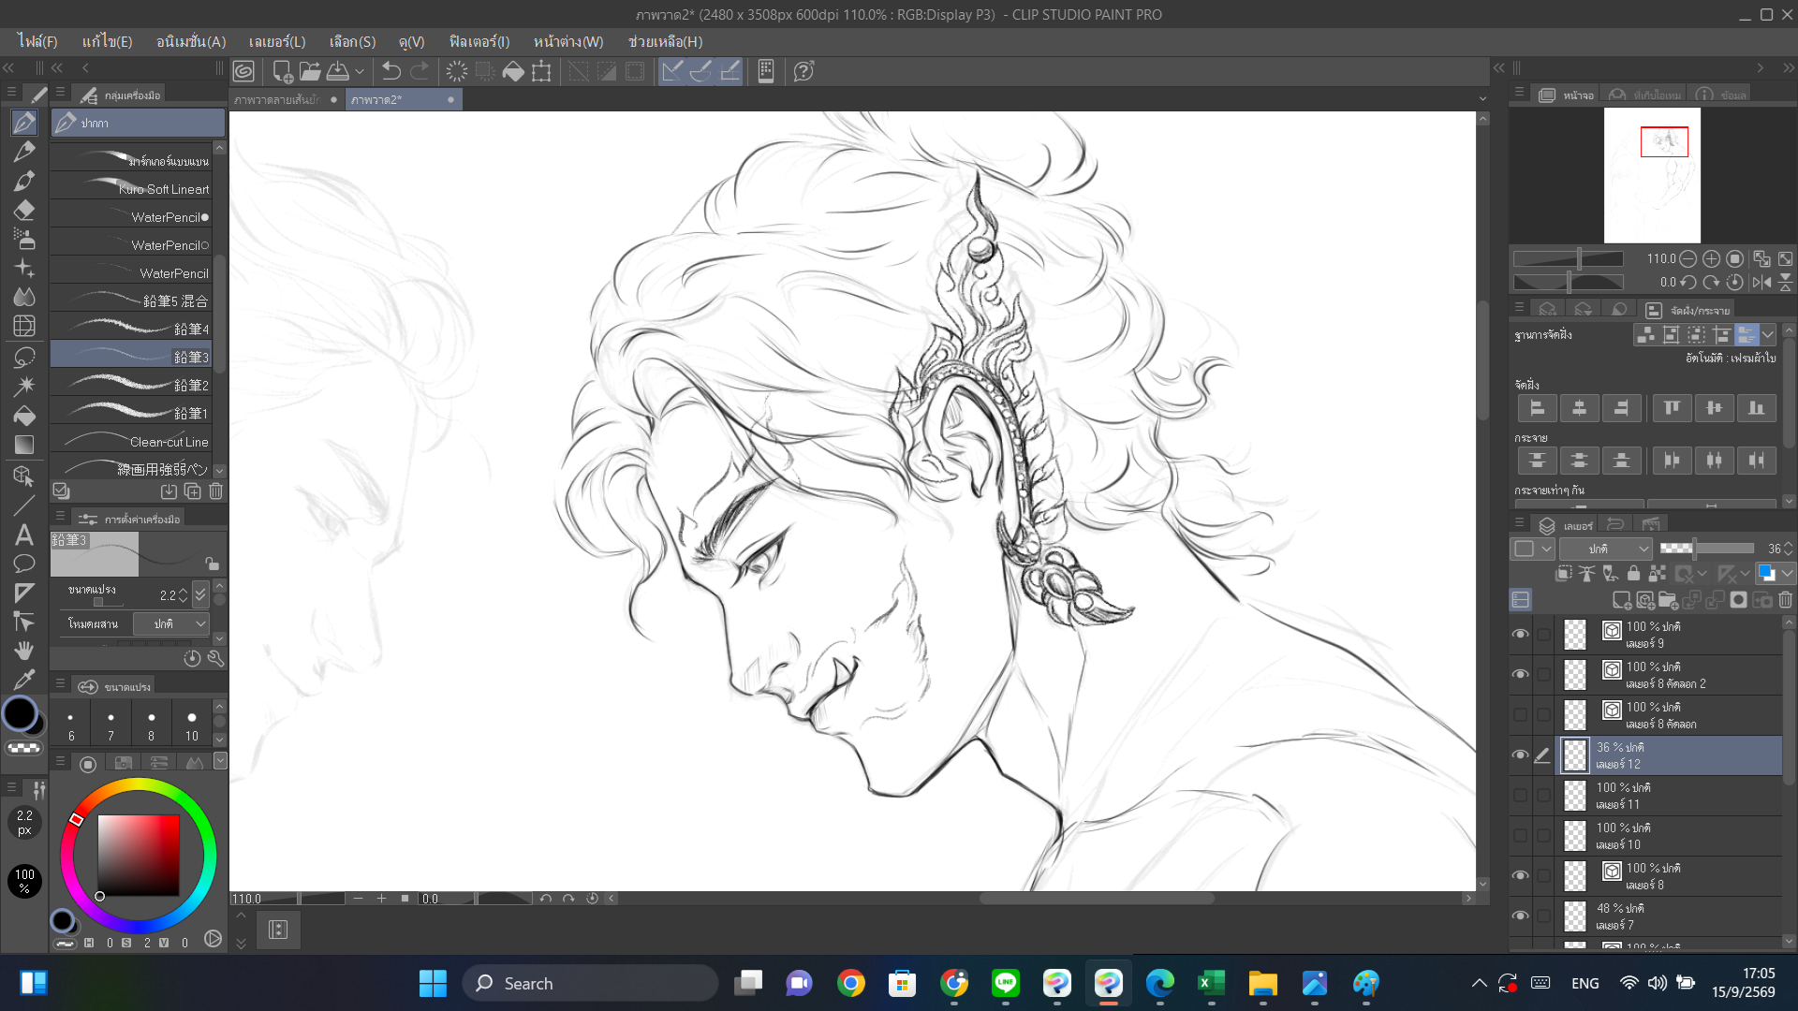Select the Eraser tool
This screenshot has width=1798, height=1011.
[24, 210]
